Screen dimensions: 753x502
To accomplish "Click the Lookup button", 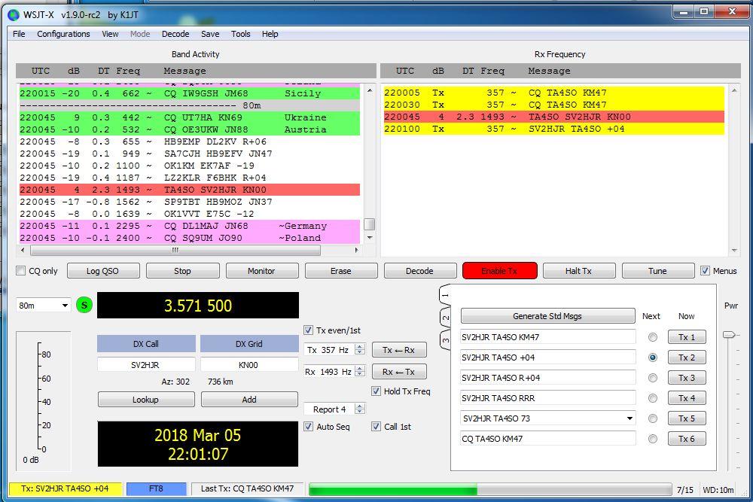I will click(x=146, y=400).
